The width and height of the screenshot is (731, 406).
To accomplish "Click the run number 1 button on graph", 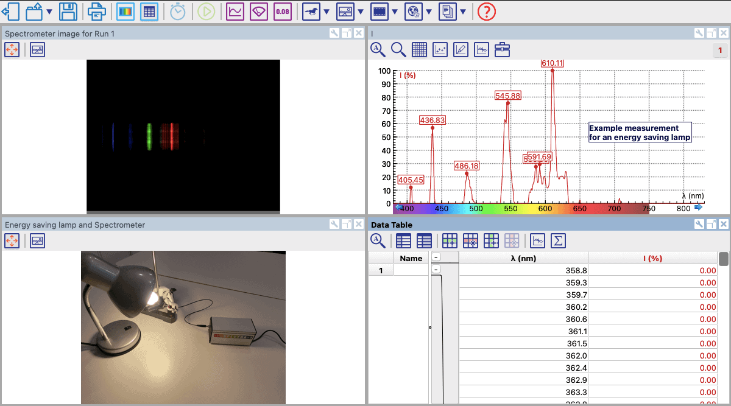I will click(720, 51).
